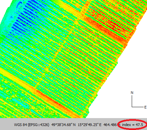147x130 pixels.
Task: Click the N label of the compass indicator
Action: [x=132, y=93]
